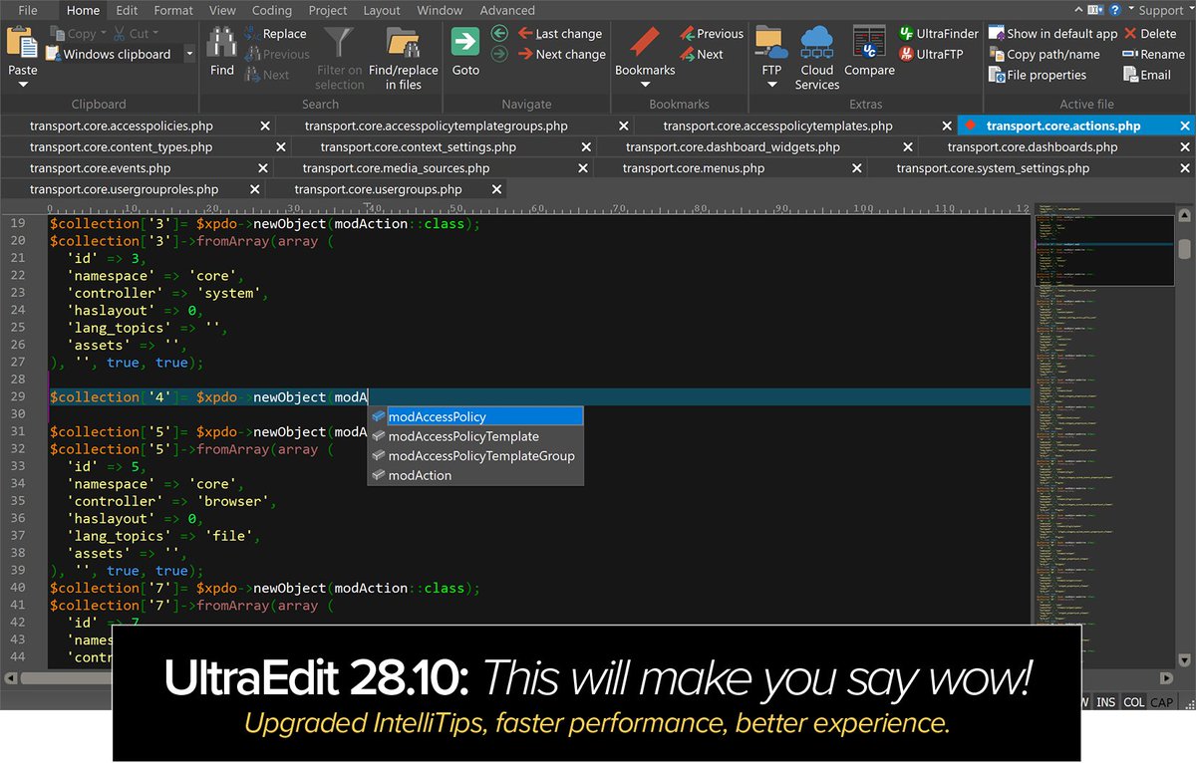Click Rename active file

[x=1153, y=54]
